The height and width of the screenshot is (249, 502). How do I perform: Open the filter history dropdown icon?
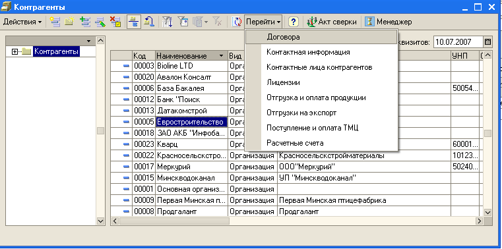(201, 22)
